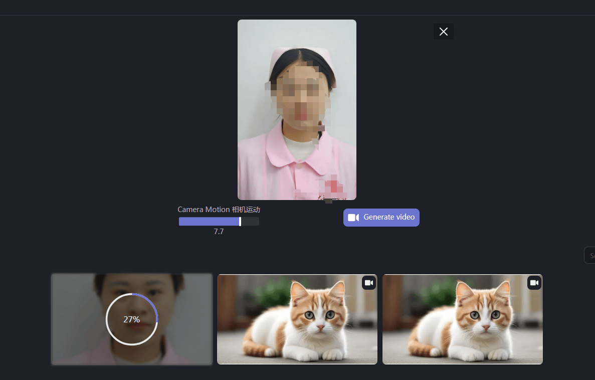Click the white Camera Motion slider handle
This screenshot has height=380, width=595.
pos(240,222)
